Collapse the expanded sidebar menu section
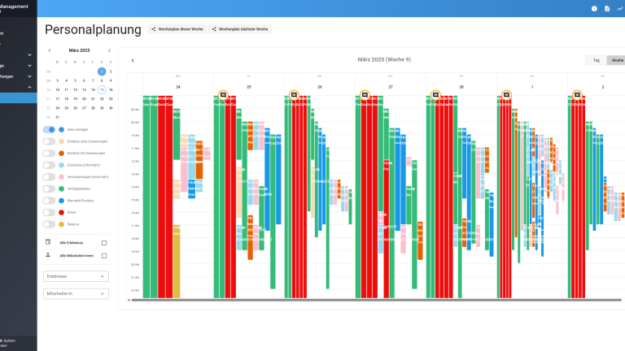 [x=29, y=87]
